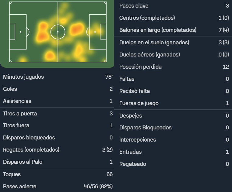
Task: Click Regates (completados) statistic
Action: [x=57, y=150]
